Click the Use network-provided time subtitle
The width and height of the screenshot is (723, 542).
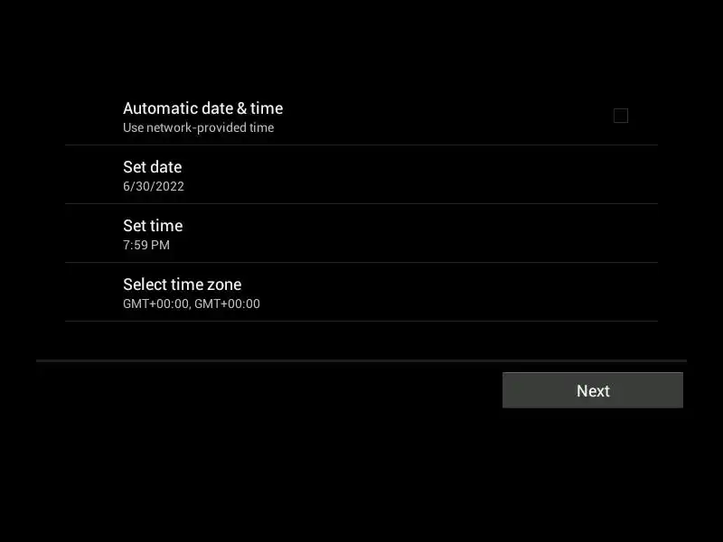coord(198,127)
